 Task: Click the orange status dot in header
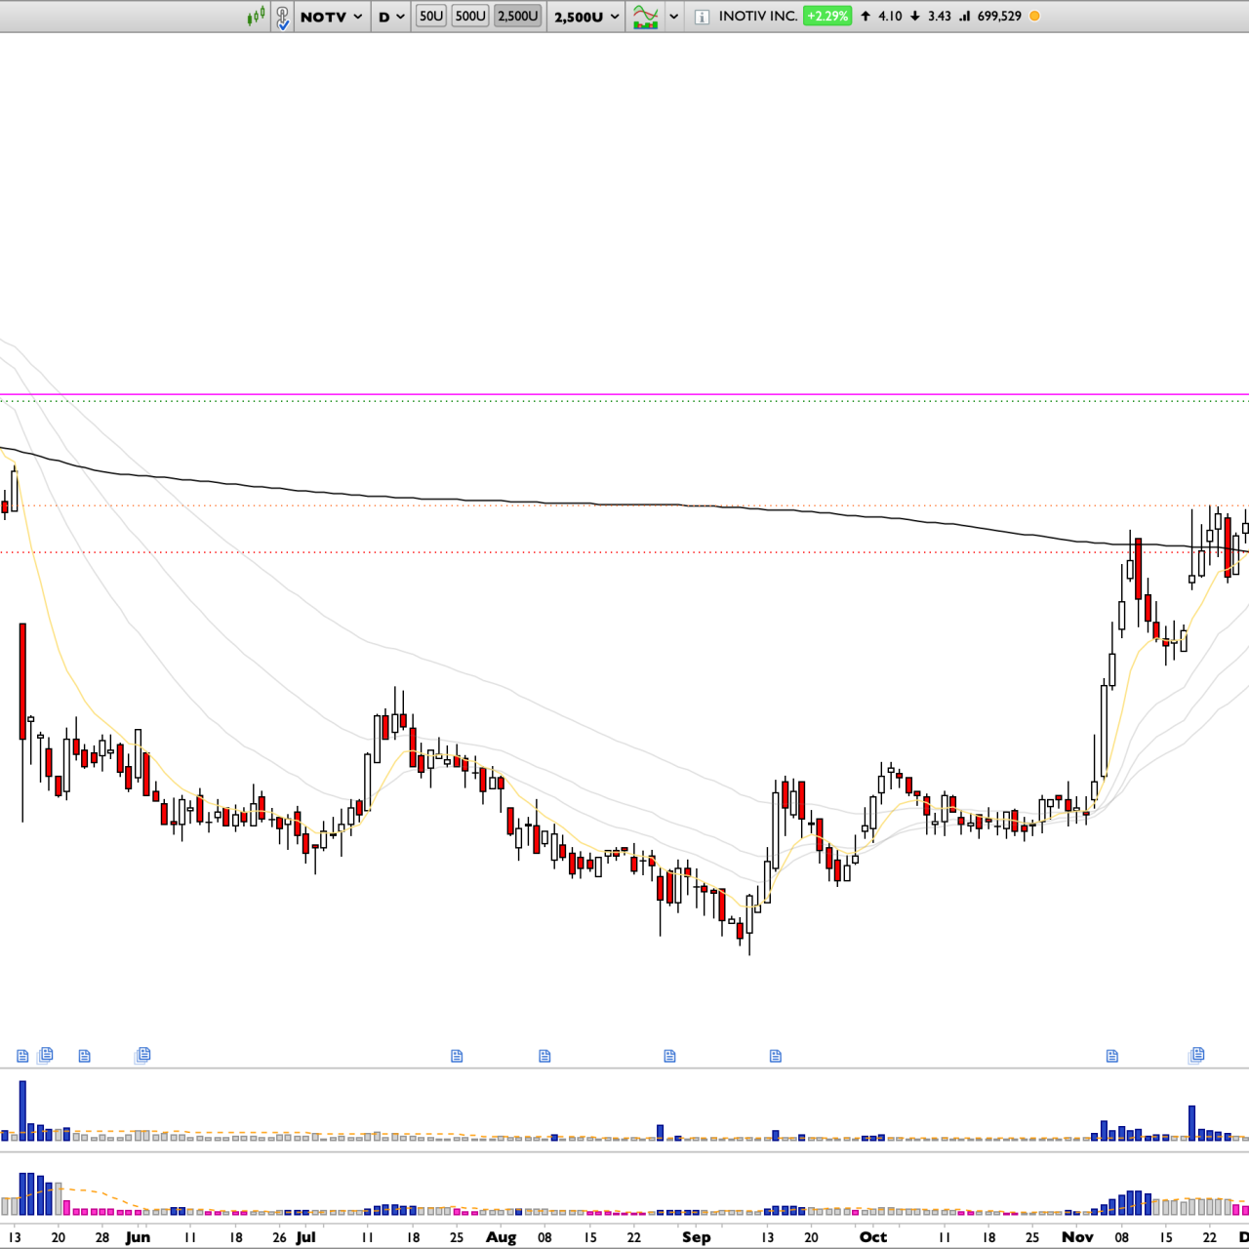pyautogui.click(x=1034, y=16)
